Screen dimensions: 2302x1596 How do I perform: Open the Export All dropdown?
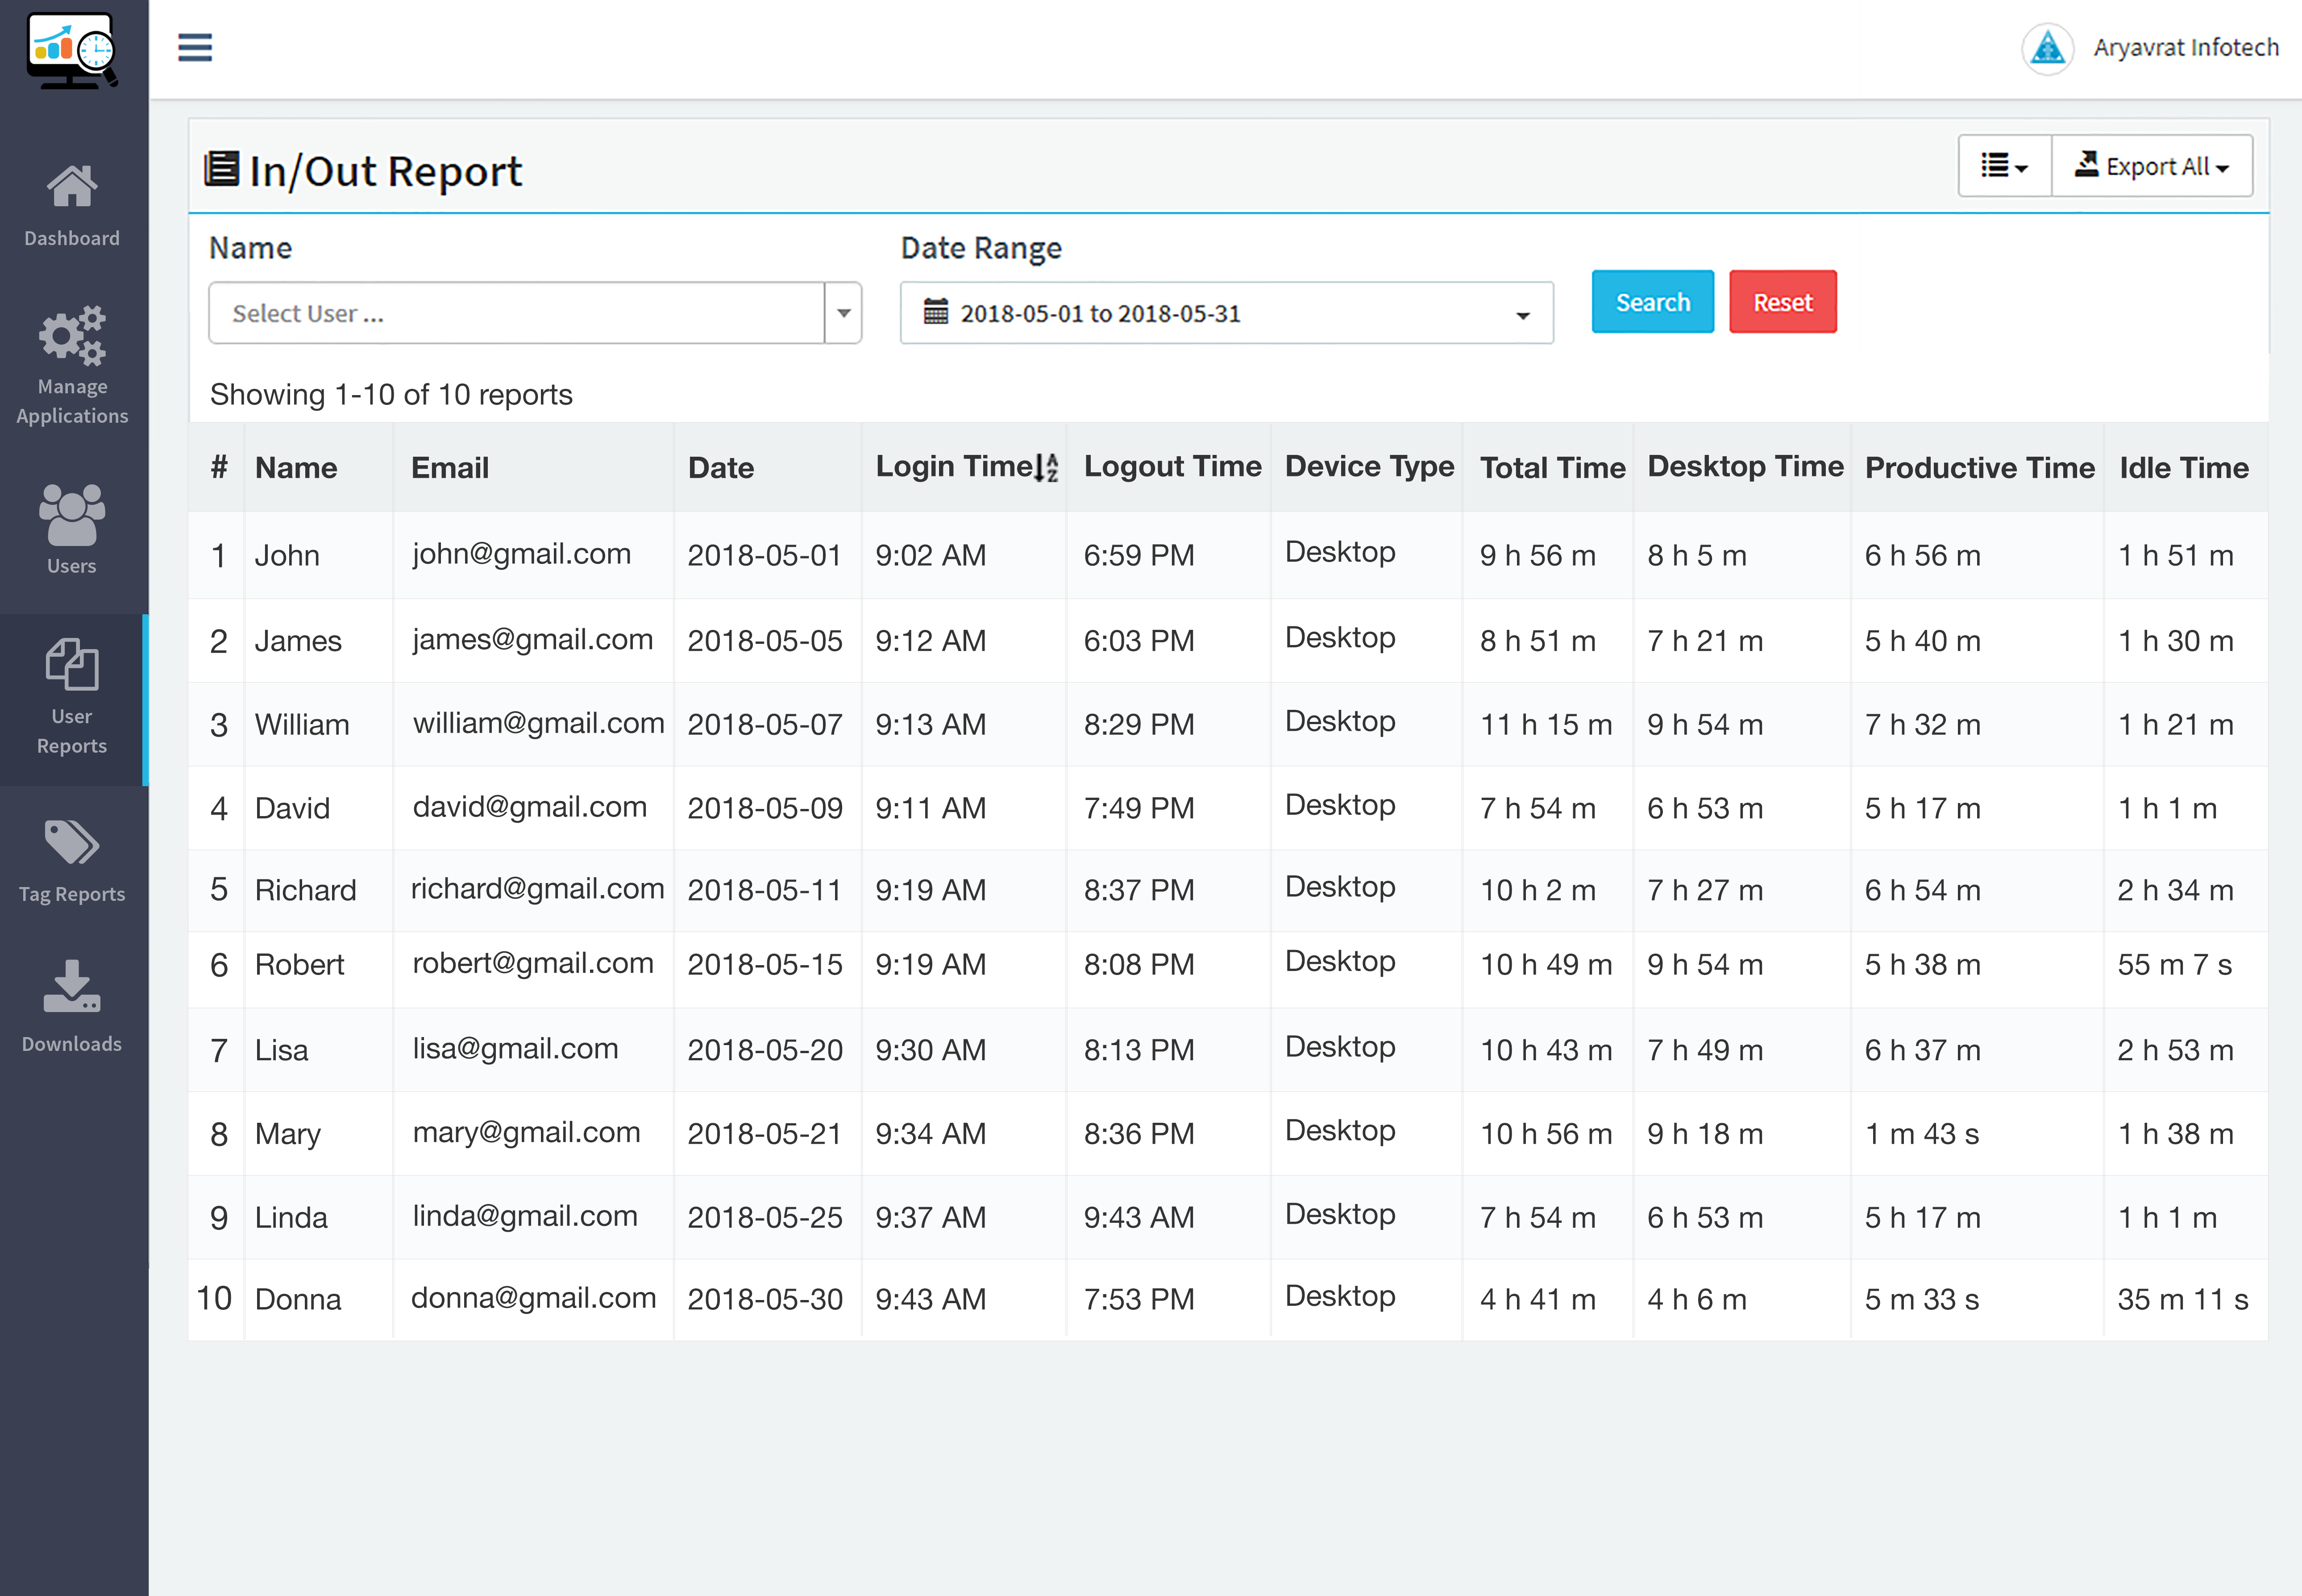[2152, 165]
